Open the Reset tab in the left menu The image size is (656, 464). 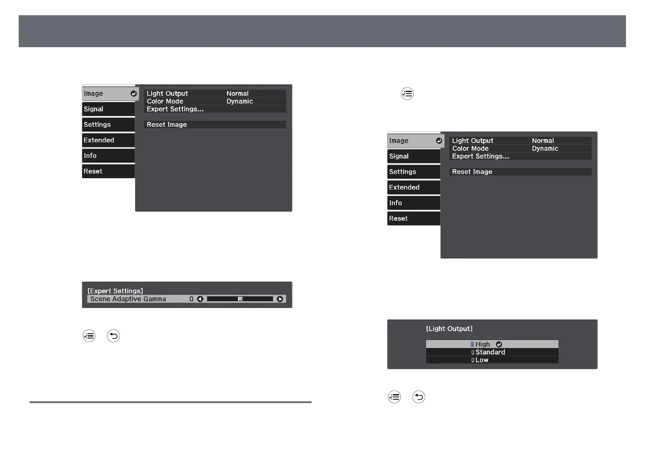click(x=109, y=171)
